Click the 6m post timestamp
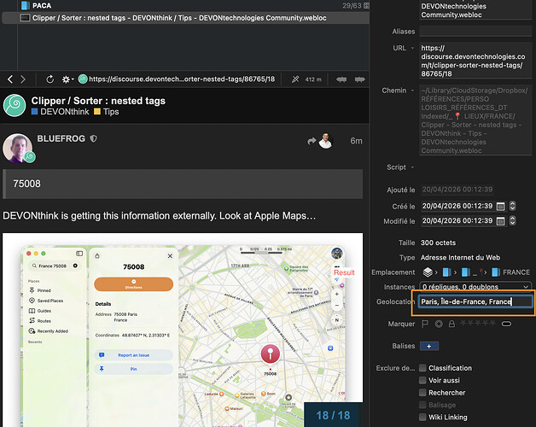The width and height of the screenshot is (536, 427). [x=356, y=141]
